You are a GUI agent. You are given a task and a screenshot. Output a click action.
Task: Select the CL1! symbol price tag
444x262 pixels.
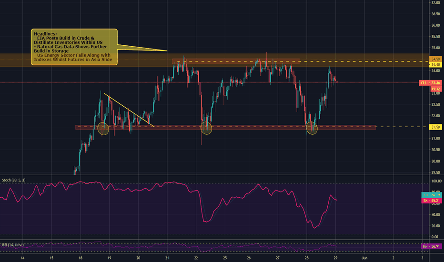pos(424,83)
